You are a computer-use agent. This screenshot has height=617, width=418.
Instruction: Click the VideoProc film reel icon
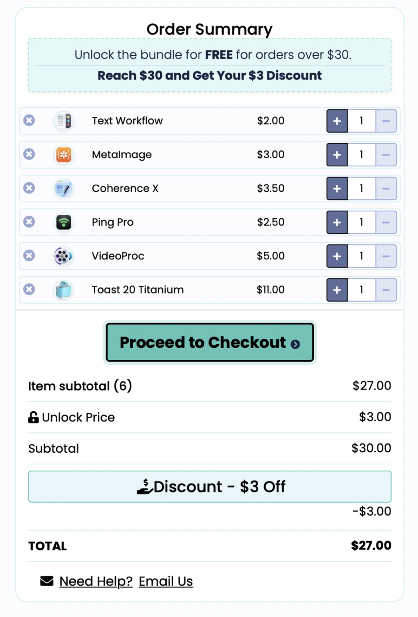[64, 256]
